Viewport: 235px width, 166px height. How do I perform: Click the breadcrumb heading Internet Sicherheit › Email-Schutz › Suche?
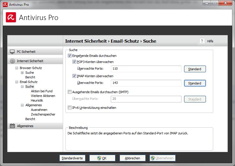point(111,41)
